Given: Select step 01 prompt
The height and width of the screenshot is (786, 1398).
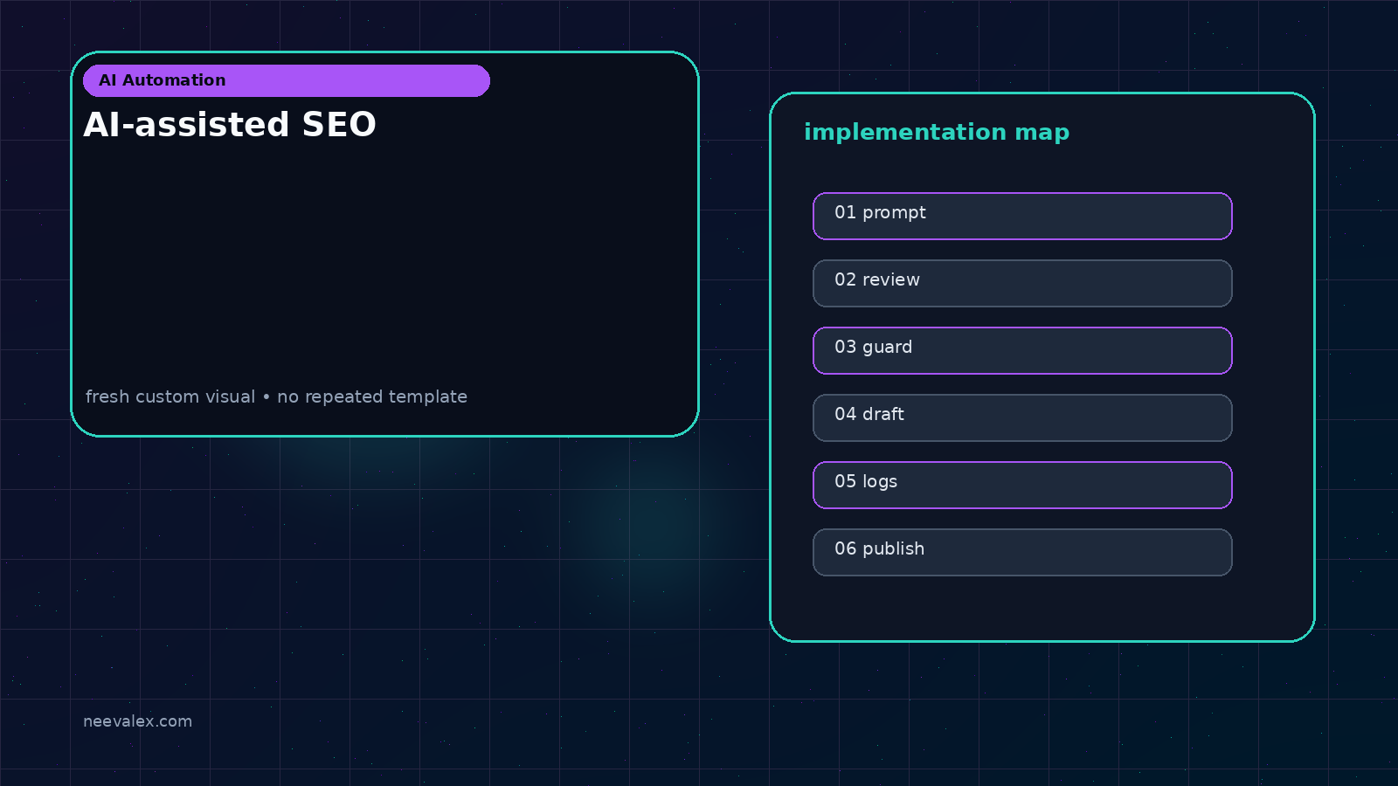Looking at the screenshot, I should 1022,216.
